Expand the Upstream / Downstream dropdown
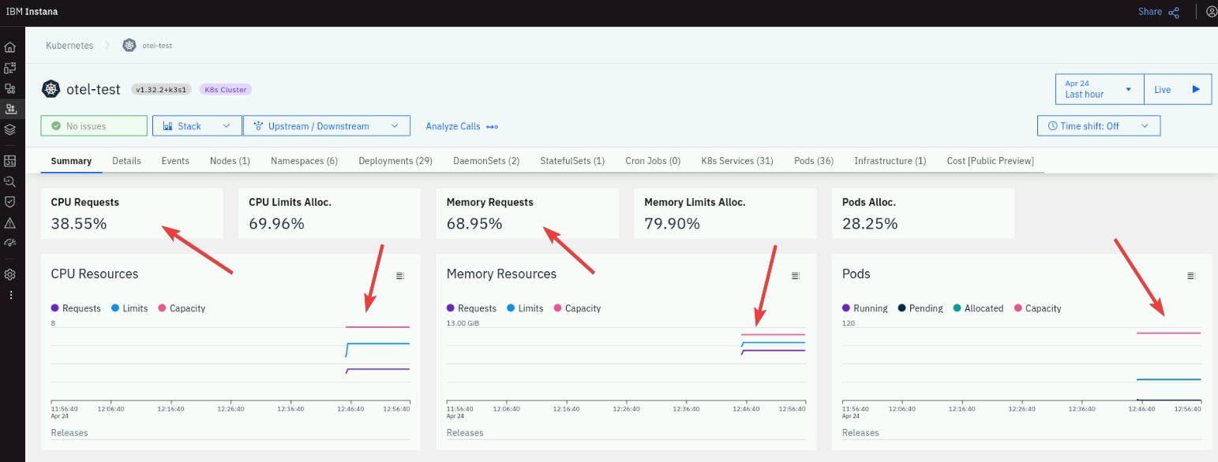 327,126
